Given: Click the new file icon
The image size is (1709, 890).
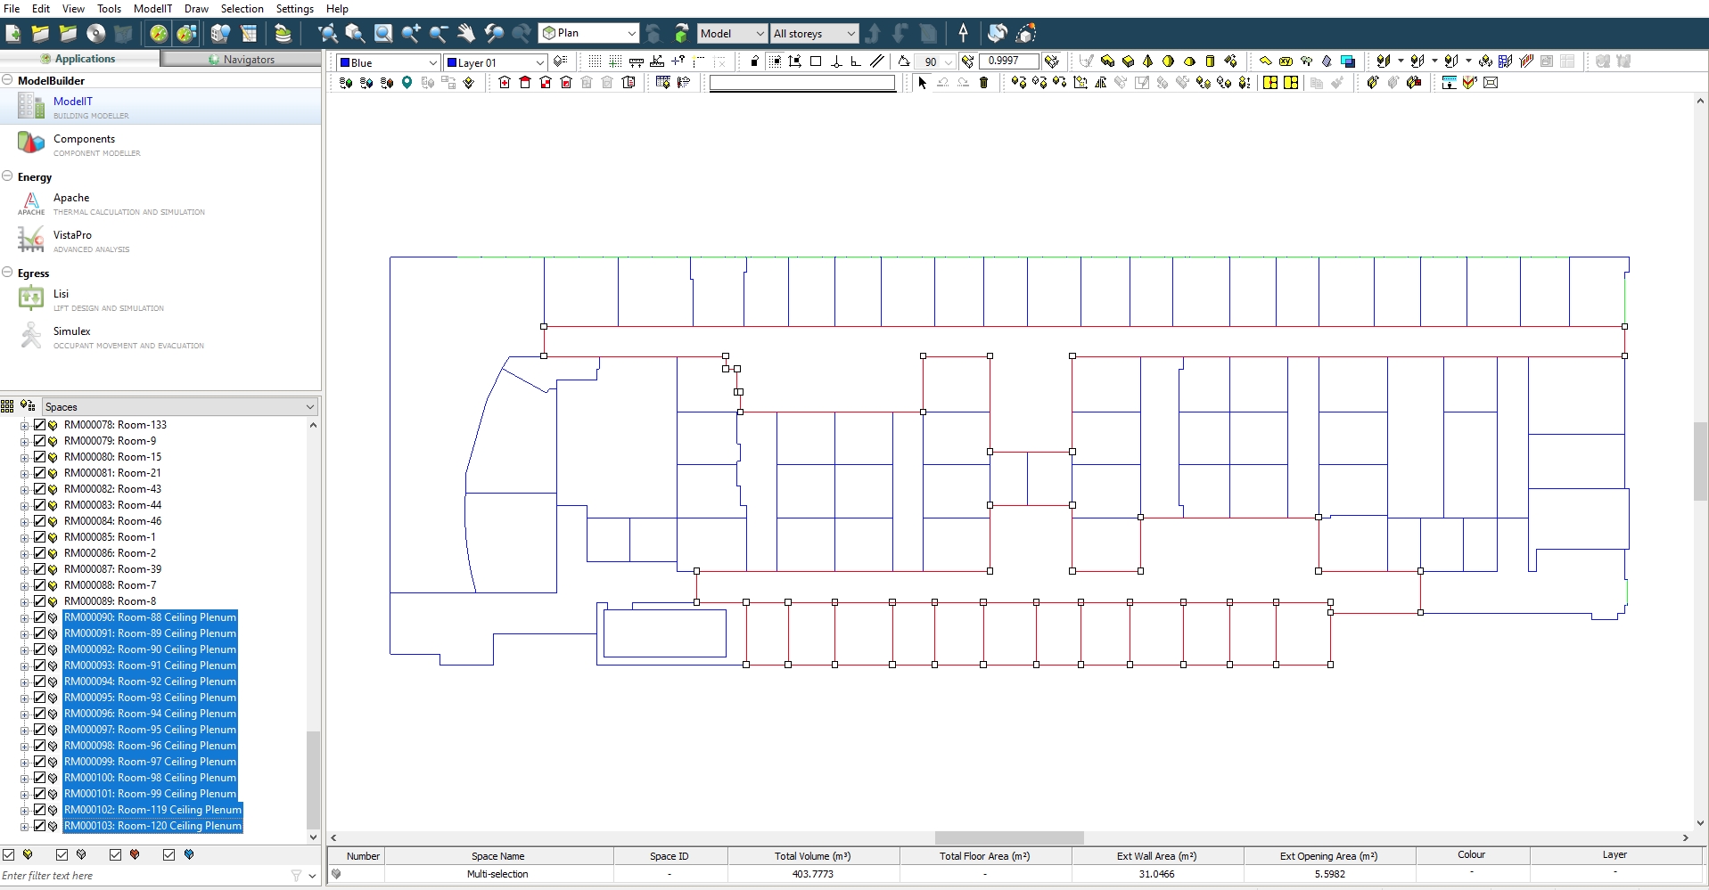Looking at the screenshot, I should click(x=13, y=34).
